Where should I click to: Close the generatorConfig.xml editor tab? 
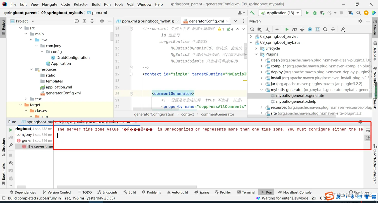coord(227,21)
